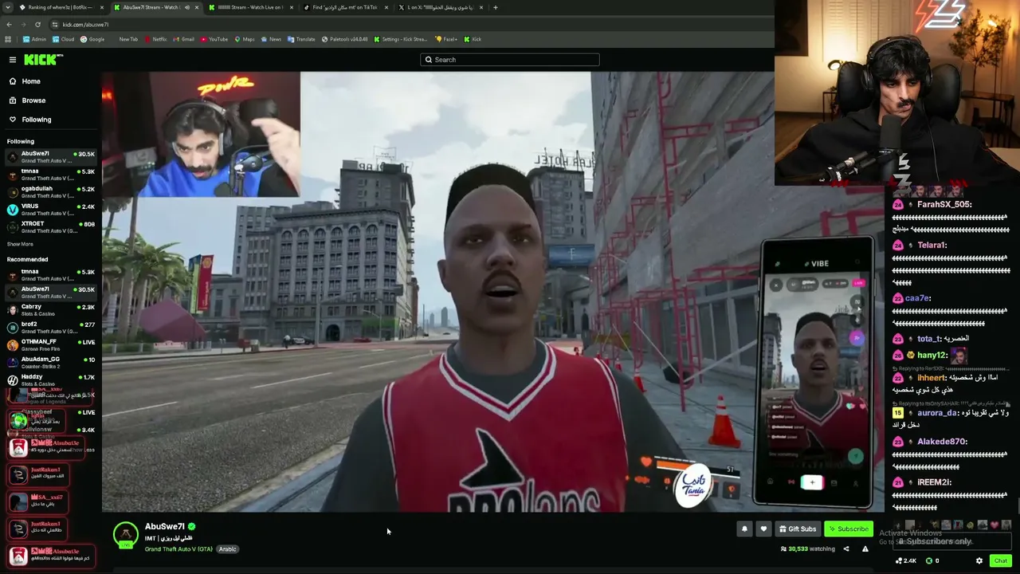Open the apps grid in bookmarks bar

coord(8,39)
